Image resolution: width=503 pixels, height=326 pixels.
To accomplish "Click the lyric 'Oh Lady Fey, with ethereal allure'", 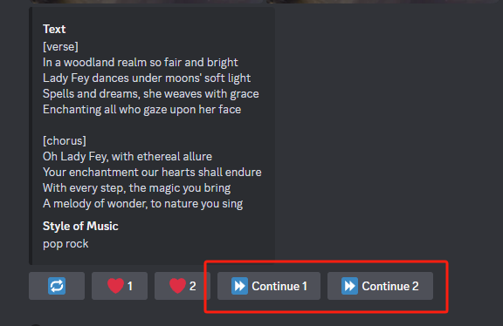I will coord(127,157).
